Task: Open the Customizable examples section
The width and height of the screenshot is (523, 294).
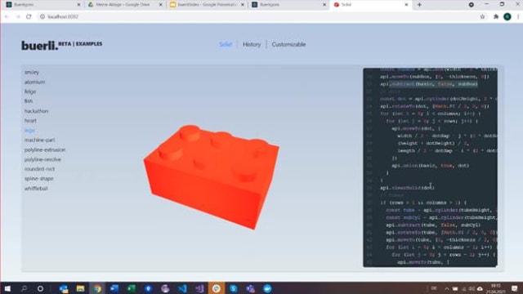Action: pyautogui.click(x=288, y=44)
